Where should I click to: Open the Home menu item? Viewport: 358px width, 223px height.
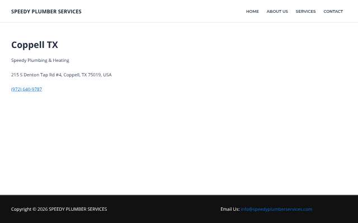click(252, 11)
